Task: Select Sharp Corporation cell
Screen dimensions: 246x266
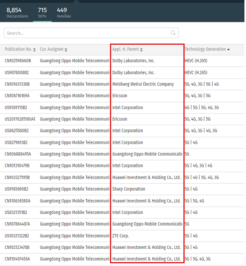Action: (129, 189)
